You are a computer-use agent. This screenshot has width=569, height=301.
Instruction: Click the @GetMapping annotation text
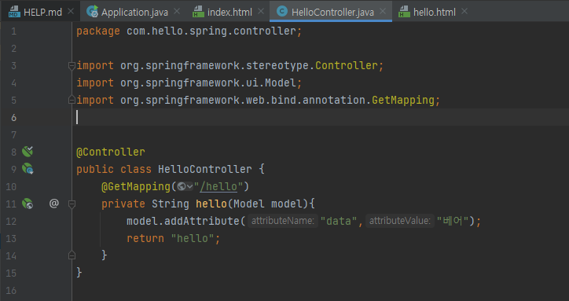coord(136,186)
